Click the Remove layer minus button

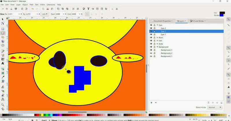pos(156,103)
